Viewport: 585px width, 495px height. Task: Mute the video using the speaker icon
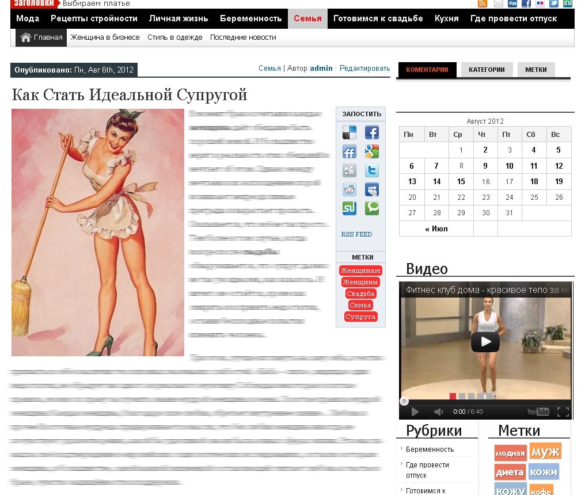click(438, 412)
